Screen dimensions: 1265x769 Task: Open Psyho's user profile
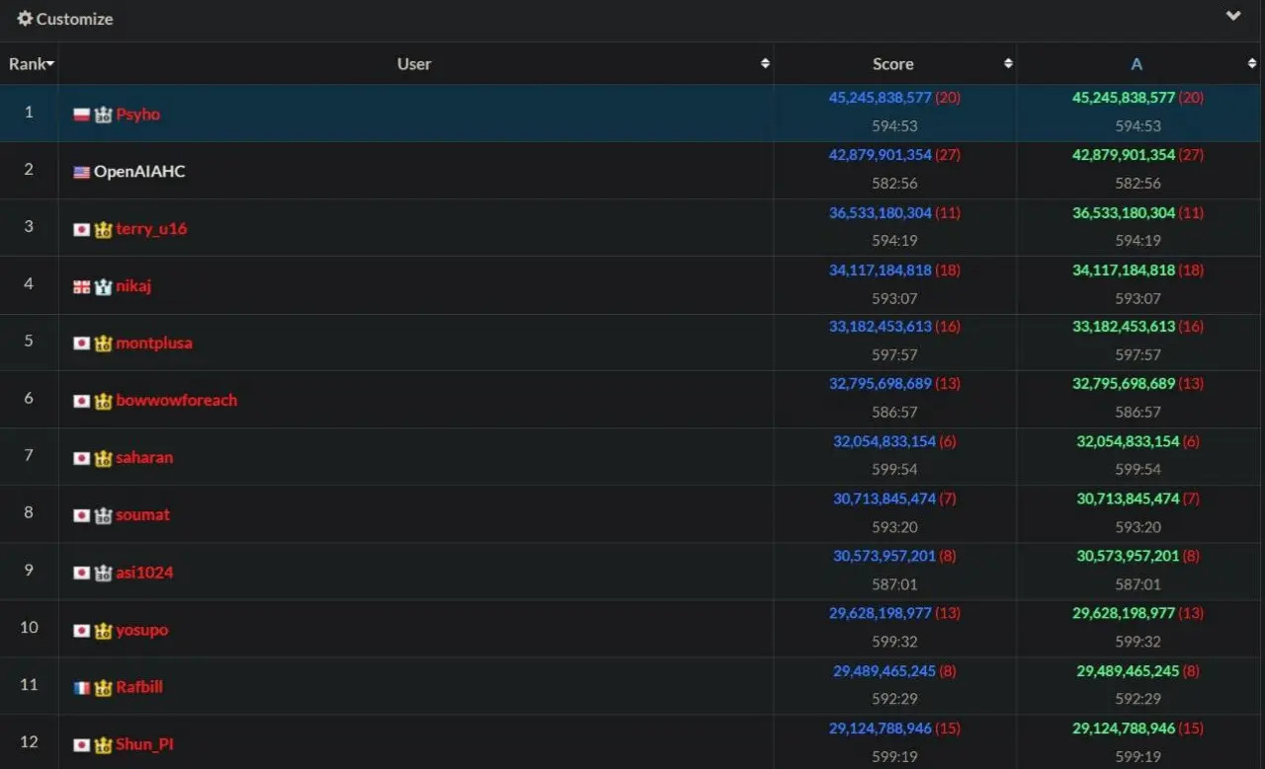click(x=137, y=115)
